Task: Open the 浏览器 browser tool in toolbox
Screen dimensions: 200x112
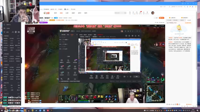Action: (75, 67)
